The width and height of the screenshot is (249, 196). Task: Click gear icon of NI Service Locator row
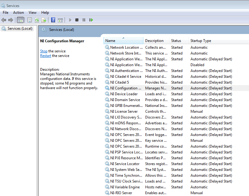(107, 164)
